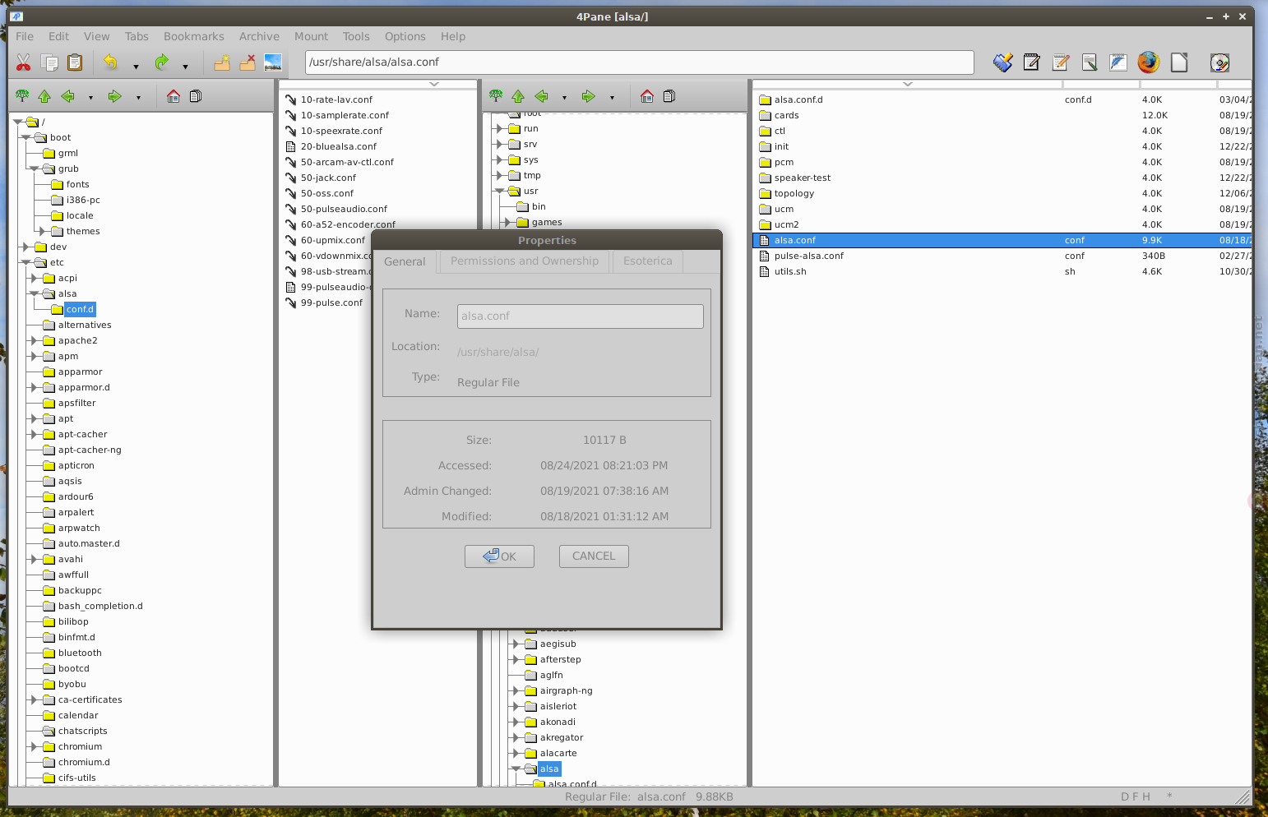Open the Archive menu
This screenshot has height=817, width=1268.
[x=259, y=36]
